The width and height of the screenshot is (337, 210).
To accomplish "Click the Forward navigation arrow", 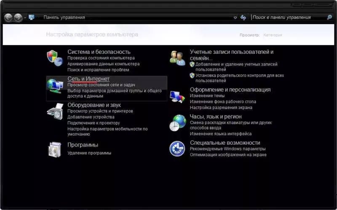I will (x=18, y=17).
